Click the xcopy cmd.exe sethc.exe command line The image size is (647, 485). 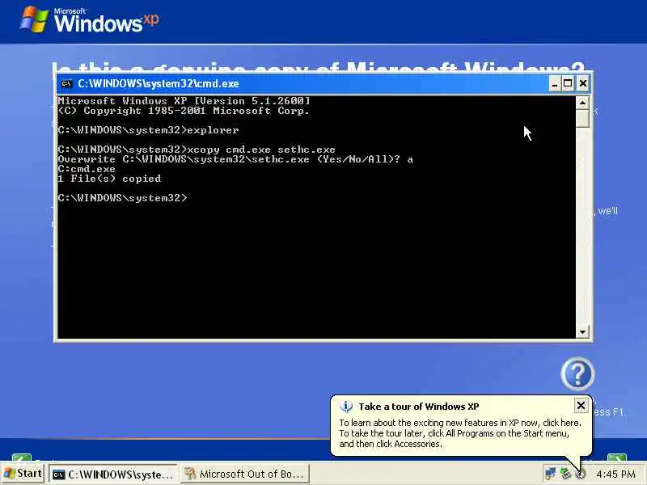[x=197, y=150]
